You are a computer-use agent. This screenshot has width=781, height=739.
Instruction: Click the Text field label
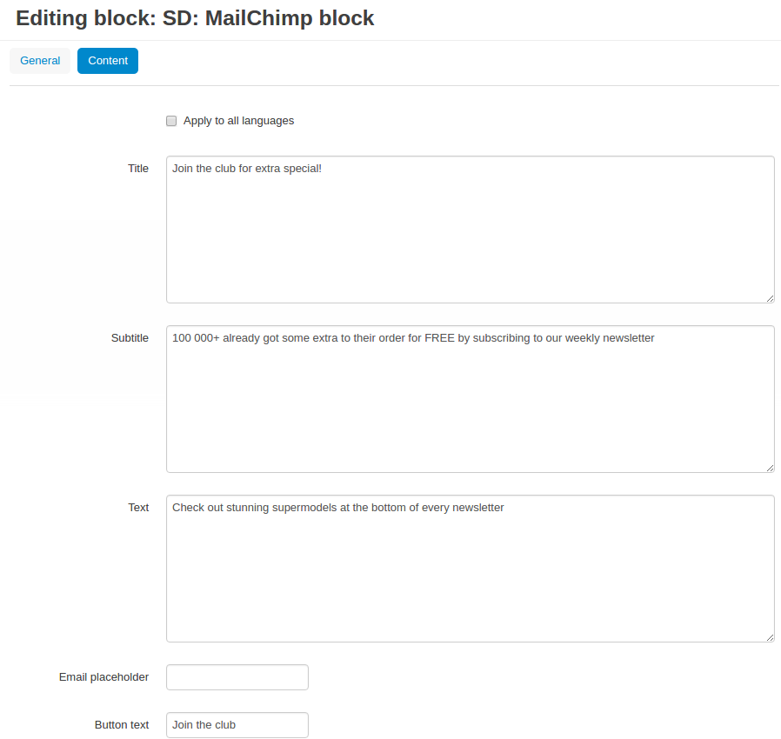(138, 508)
